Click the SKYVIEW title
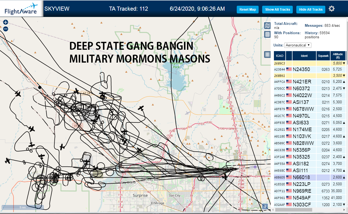Viewport: 348px width, 214px height. pyautogui.click(x=57, y=9)
